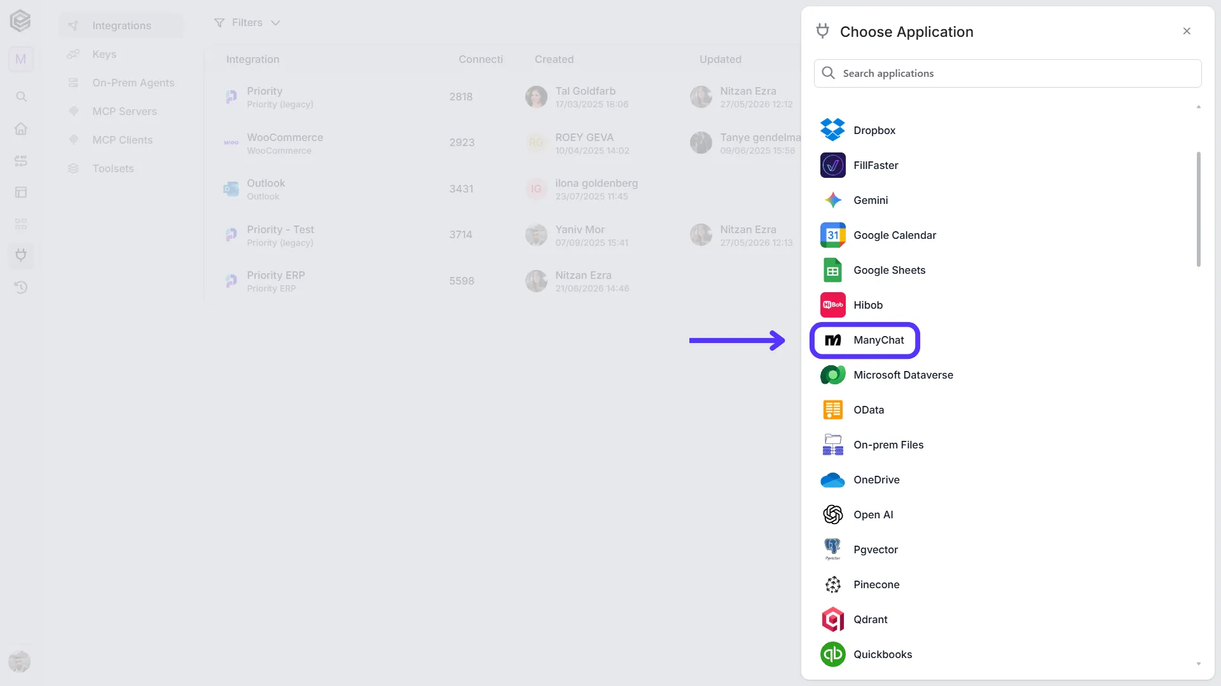Select the Open AI logo icon

point(832,514)
